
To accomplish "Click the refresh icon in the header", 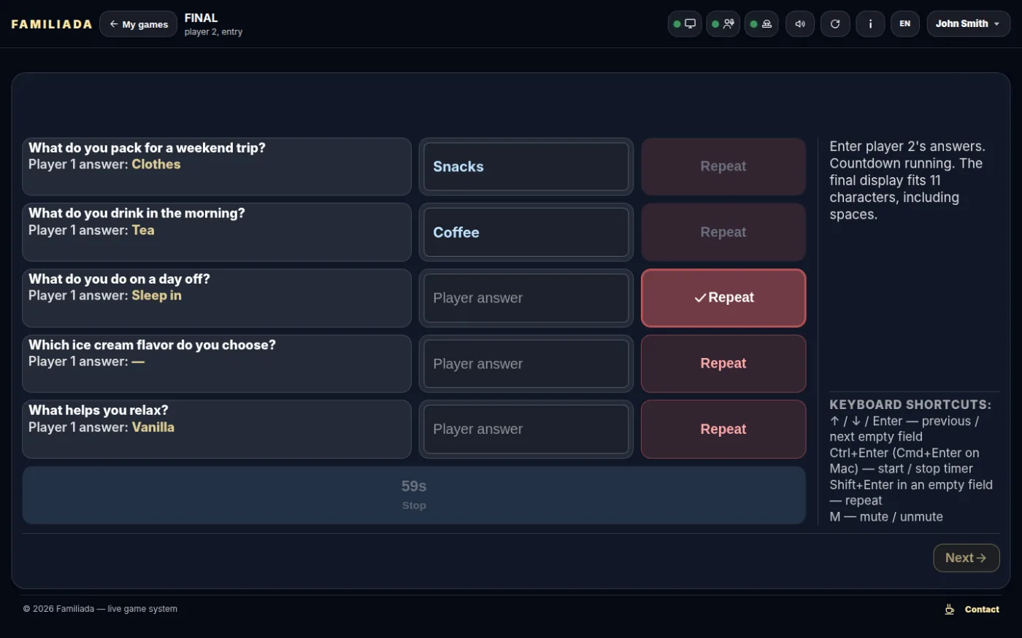I will [835, 24].
